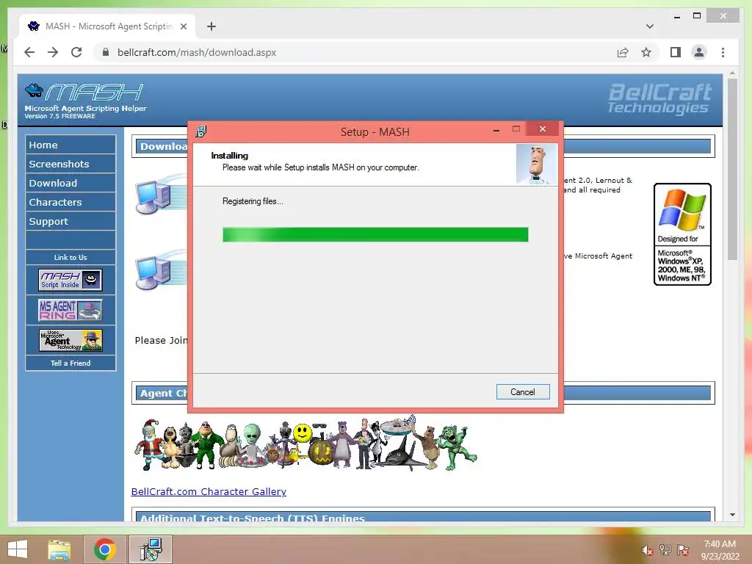Click the Santa agent character
The height and width of the screenshot is (564, 752).
[148, 444]
